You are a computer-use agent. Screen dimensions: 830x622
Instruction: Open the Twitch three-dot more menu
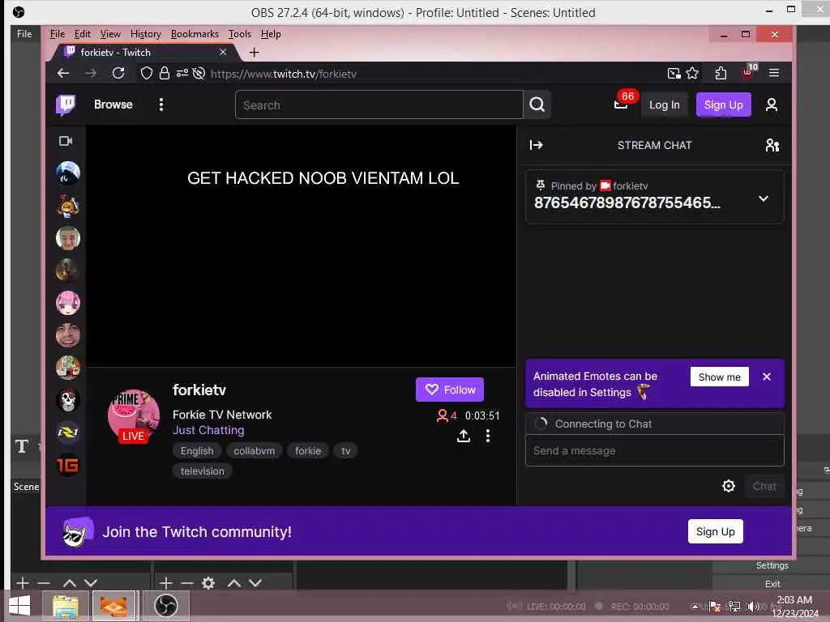(x=161, y=104)
